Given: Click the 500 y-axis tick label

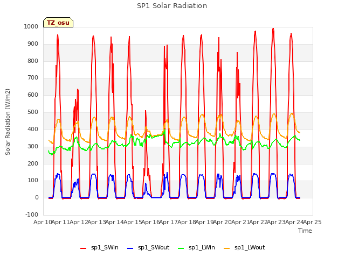Looking at the screenshot, I should 33,112.
